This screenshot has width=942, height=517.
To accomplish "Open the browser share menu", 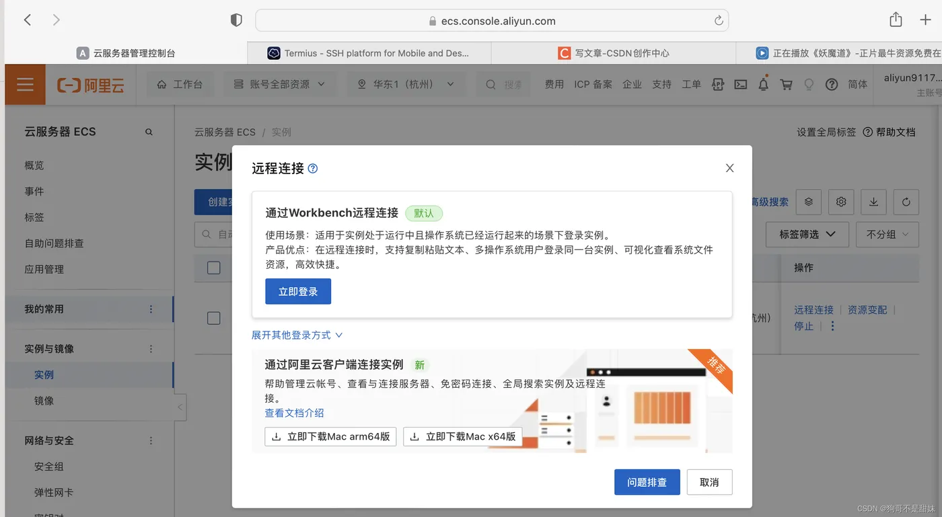I will 896,19.
